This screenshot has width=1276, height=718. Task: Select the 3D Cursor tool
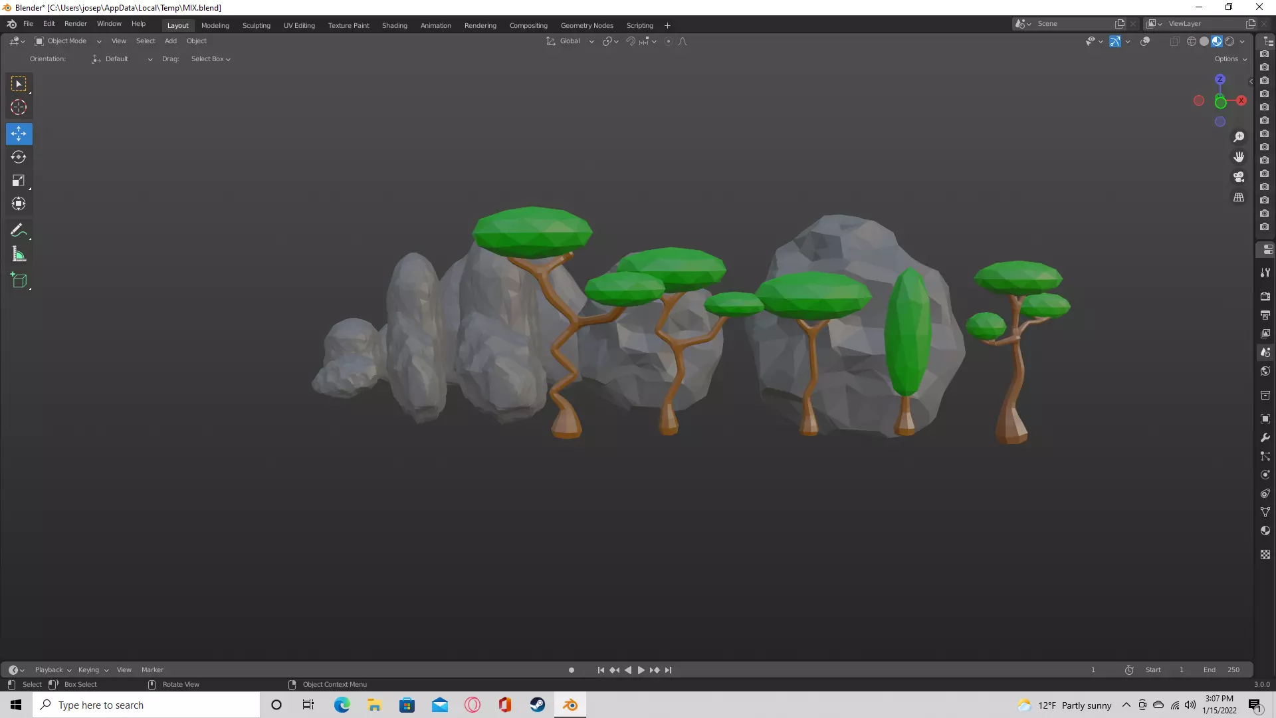(x=19, y=107)
